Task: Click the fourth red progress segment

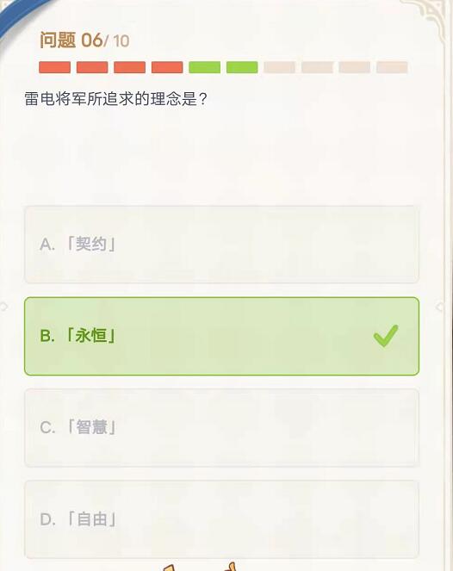Action: click(x=167, y=67)
